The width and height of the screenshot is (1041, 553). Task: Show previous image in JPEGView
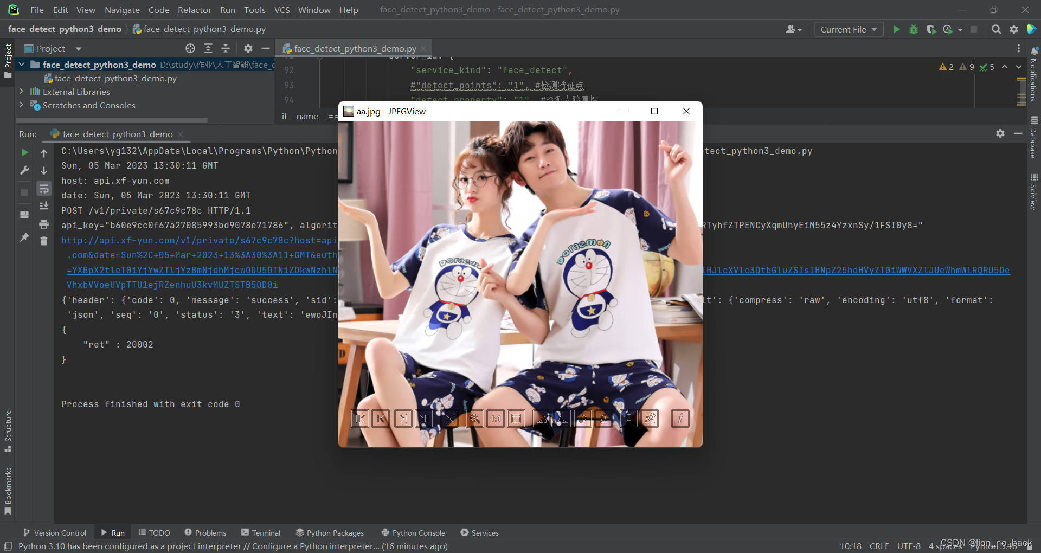381,419
